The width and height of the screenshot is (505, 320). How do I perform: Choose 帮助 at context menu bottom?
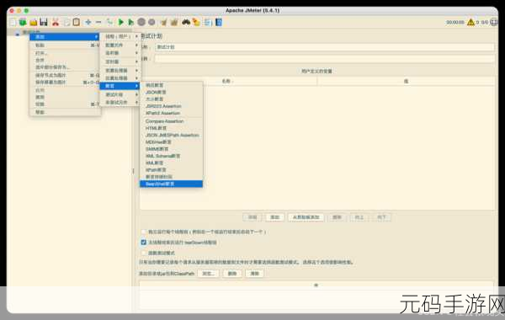pyautogui.click(x=65, y=112)
